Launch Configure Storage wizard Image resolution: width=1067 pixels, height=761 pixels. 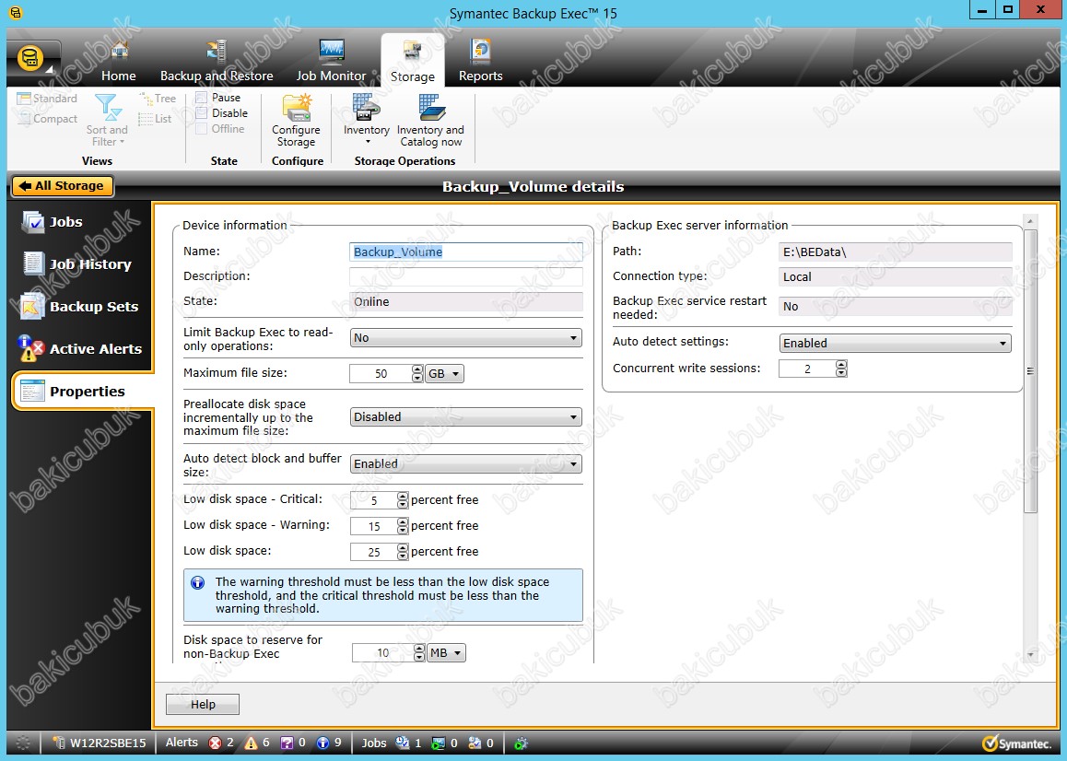point(296,121)
